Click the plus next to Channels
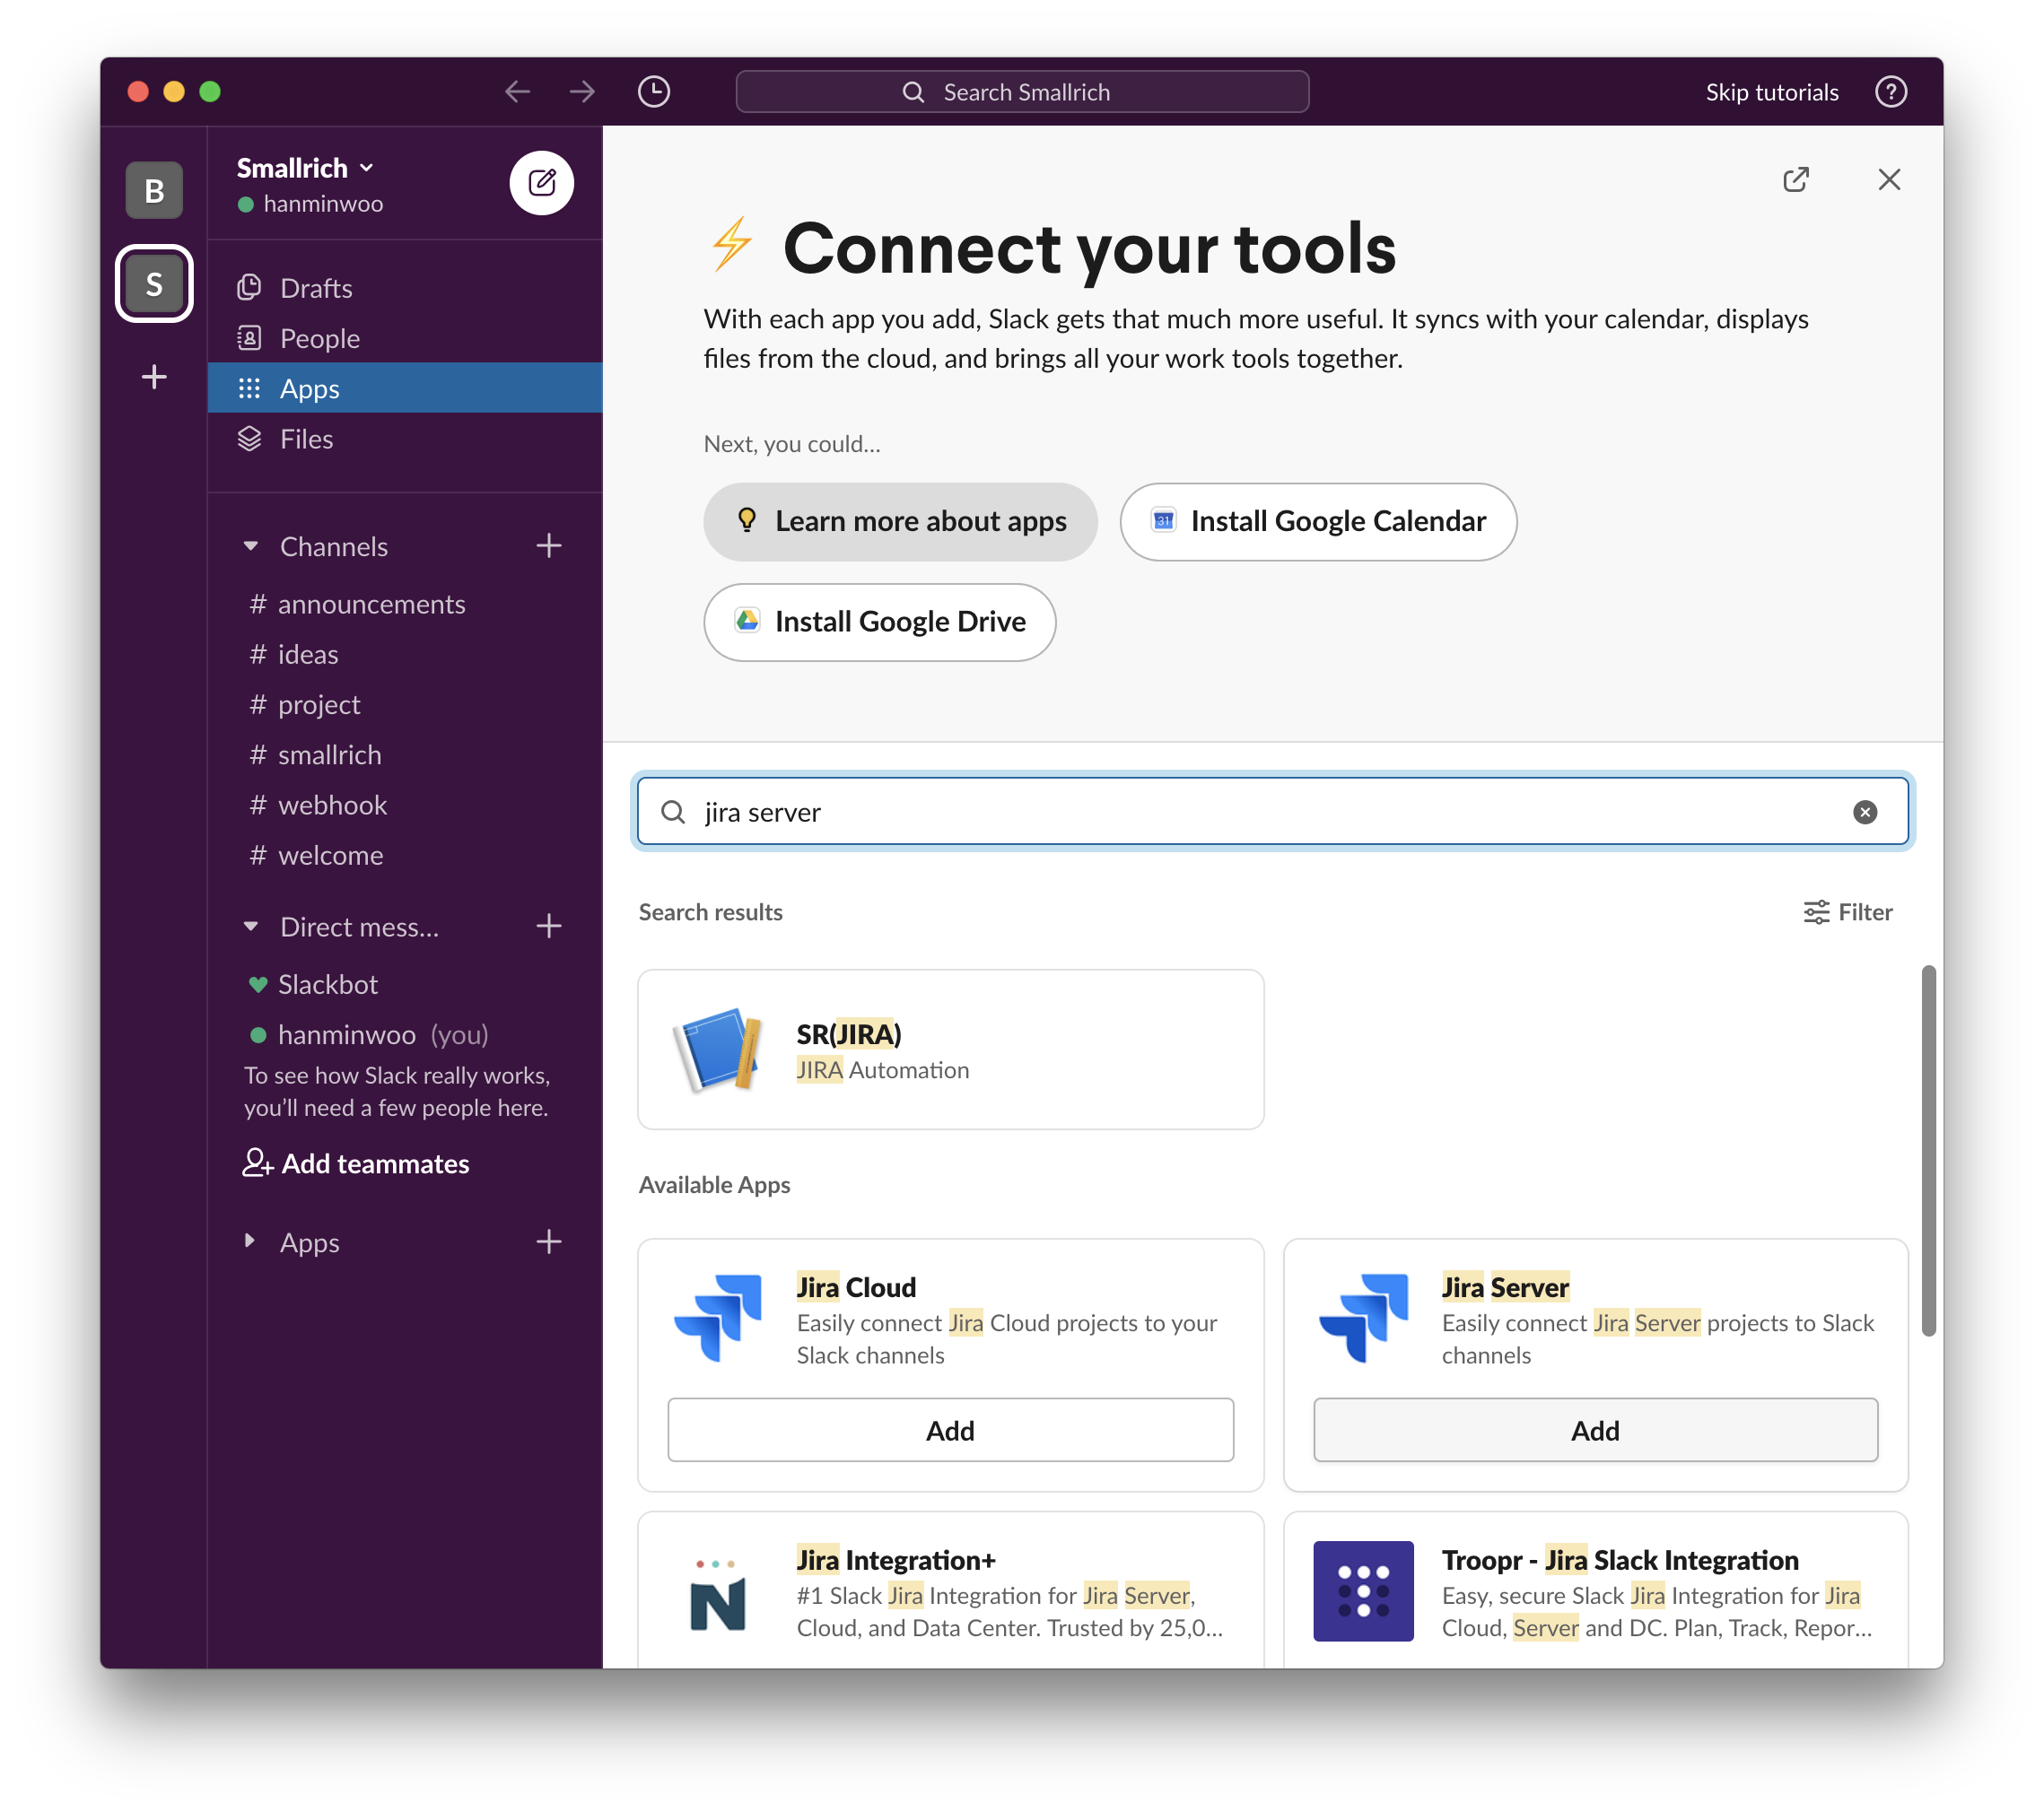 pos(548,545)
